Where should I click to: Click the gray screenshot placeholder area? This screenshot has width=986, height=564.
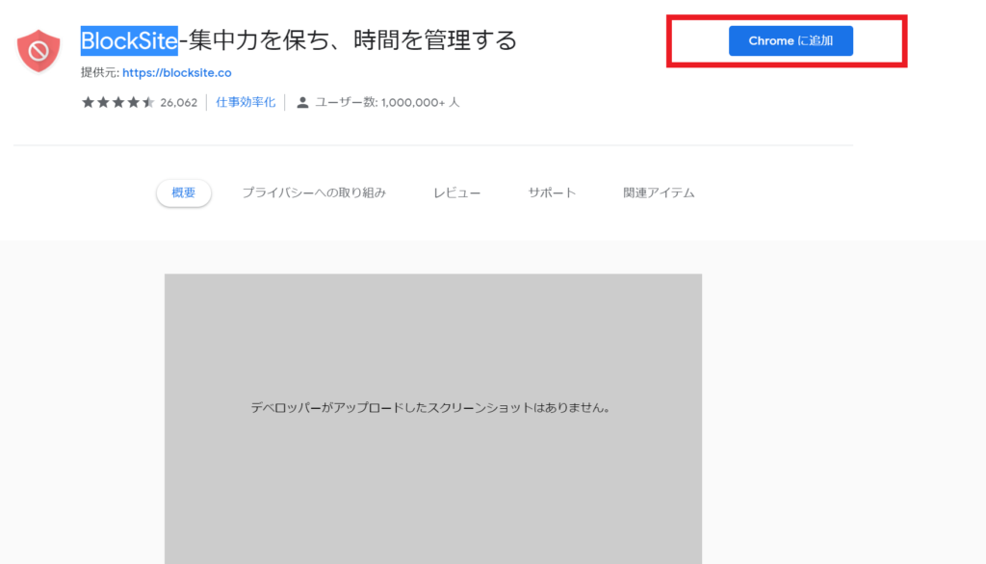(x=433, y=419)
